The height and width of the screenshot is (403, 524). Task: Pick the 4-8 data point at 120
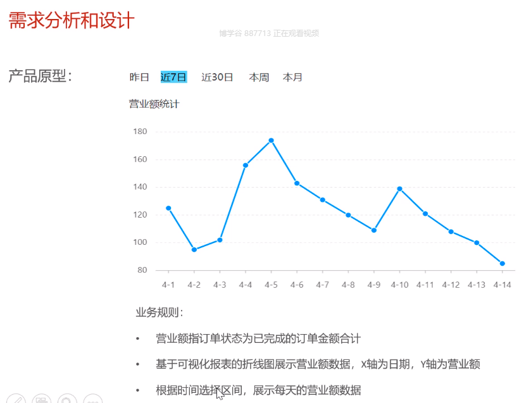(348, 215)
